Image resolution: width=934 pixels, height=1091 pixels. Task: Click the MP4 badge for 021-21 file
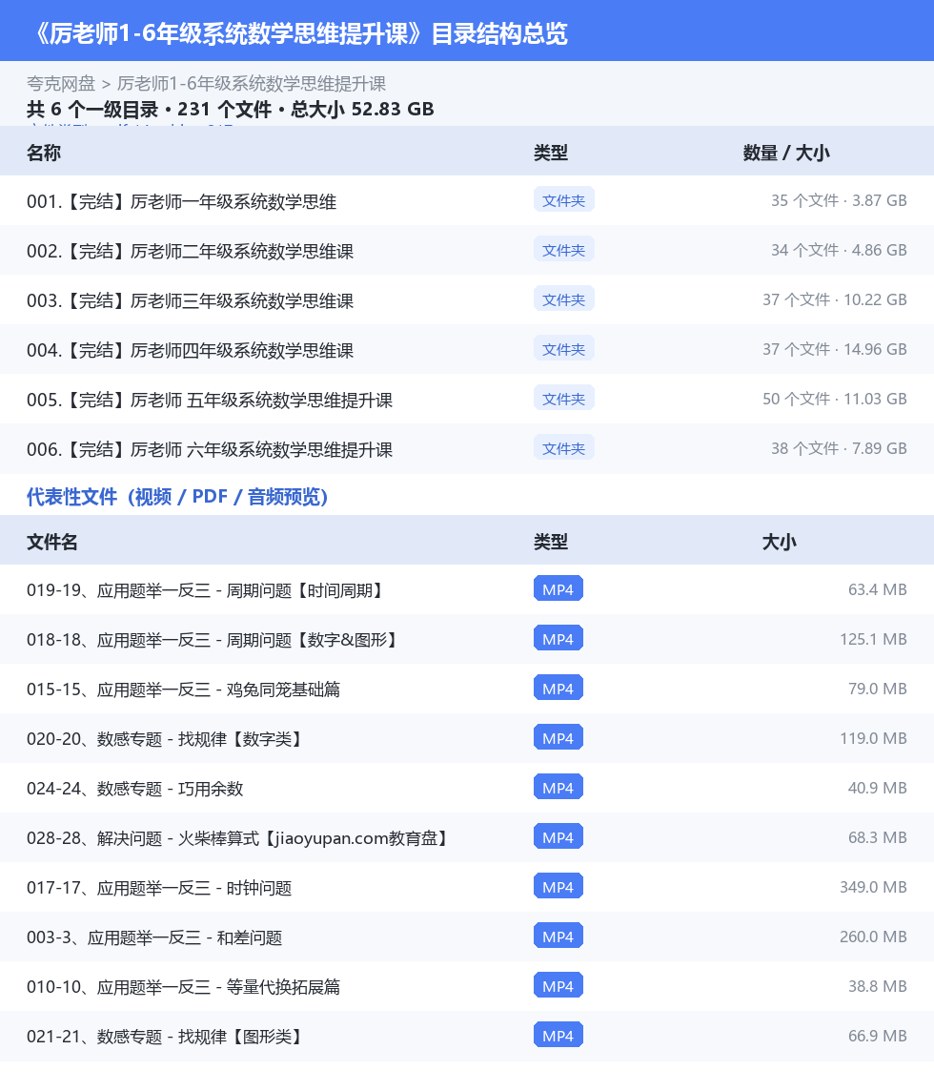[x=558, y=1036]
